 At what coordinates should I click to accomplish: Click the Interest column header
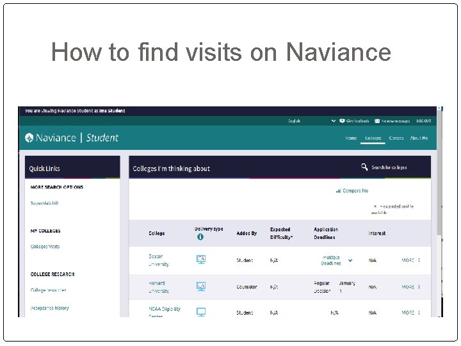[x=376, y=233]
